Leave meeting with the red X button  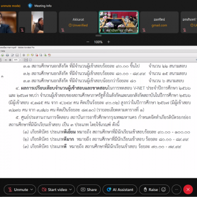click(188, 190)
